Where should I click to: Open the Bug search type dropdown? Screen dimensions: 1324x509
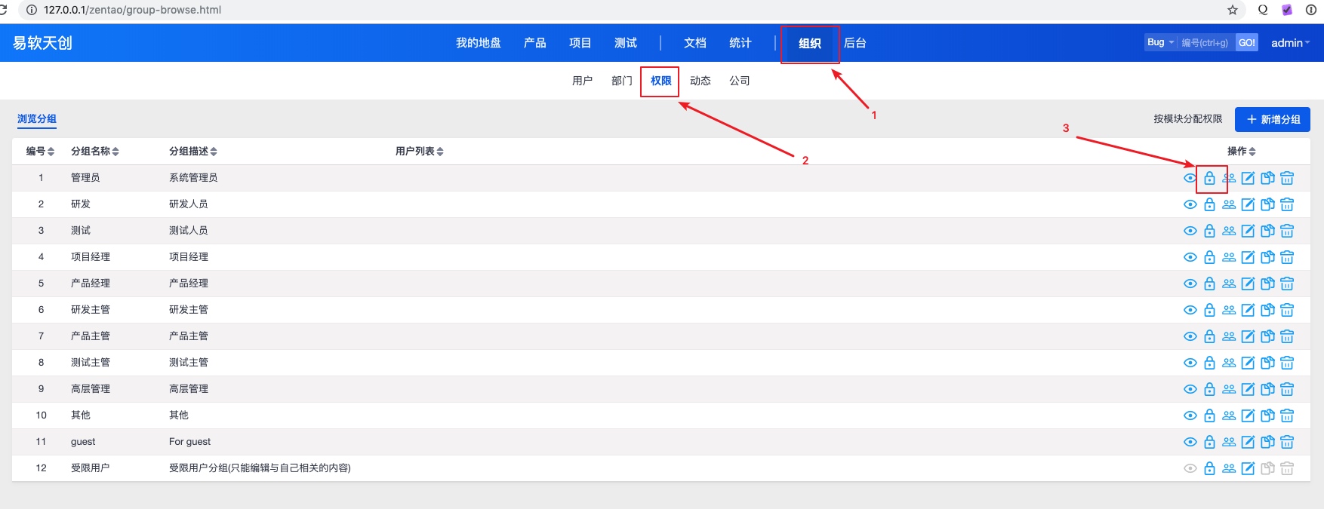[1160, 42]
